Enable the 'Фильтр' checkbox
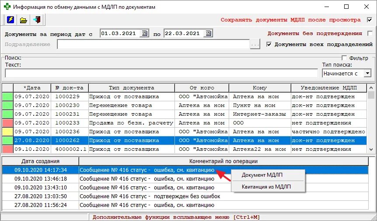This screenshot has width=377, height=221. pos(344,58)
